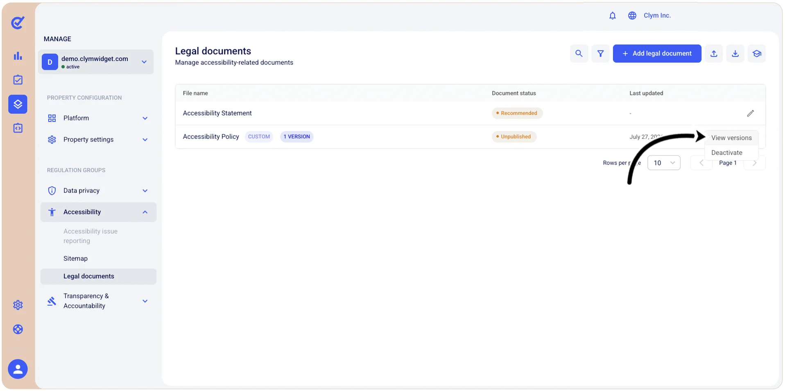Select Legal documents in sidebar
The height and width of the screenshot is (391, 785).
[98, 276]
